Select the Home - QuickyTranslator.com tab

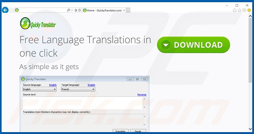[104, 10]
